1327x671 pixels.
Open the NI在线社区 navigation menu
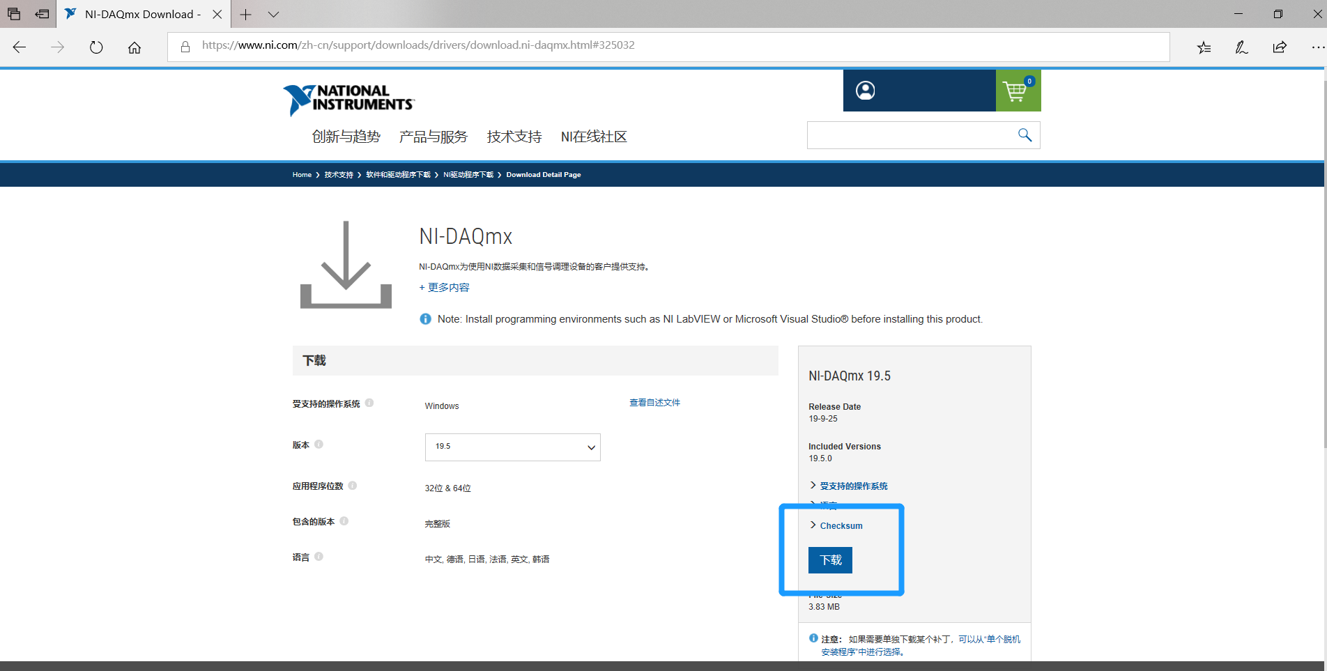coord(594,137)
